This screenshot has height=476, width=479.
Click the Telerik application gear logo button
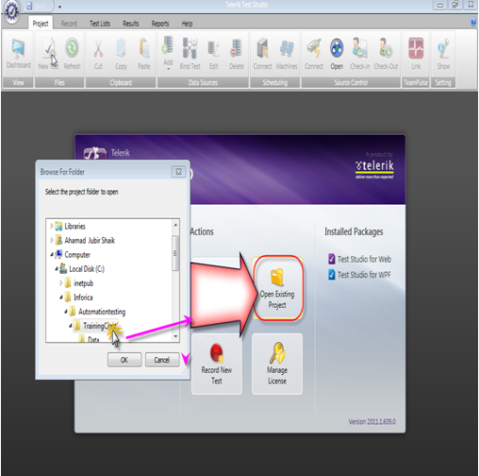click(x=12, y=11)
